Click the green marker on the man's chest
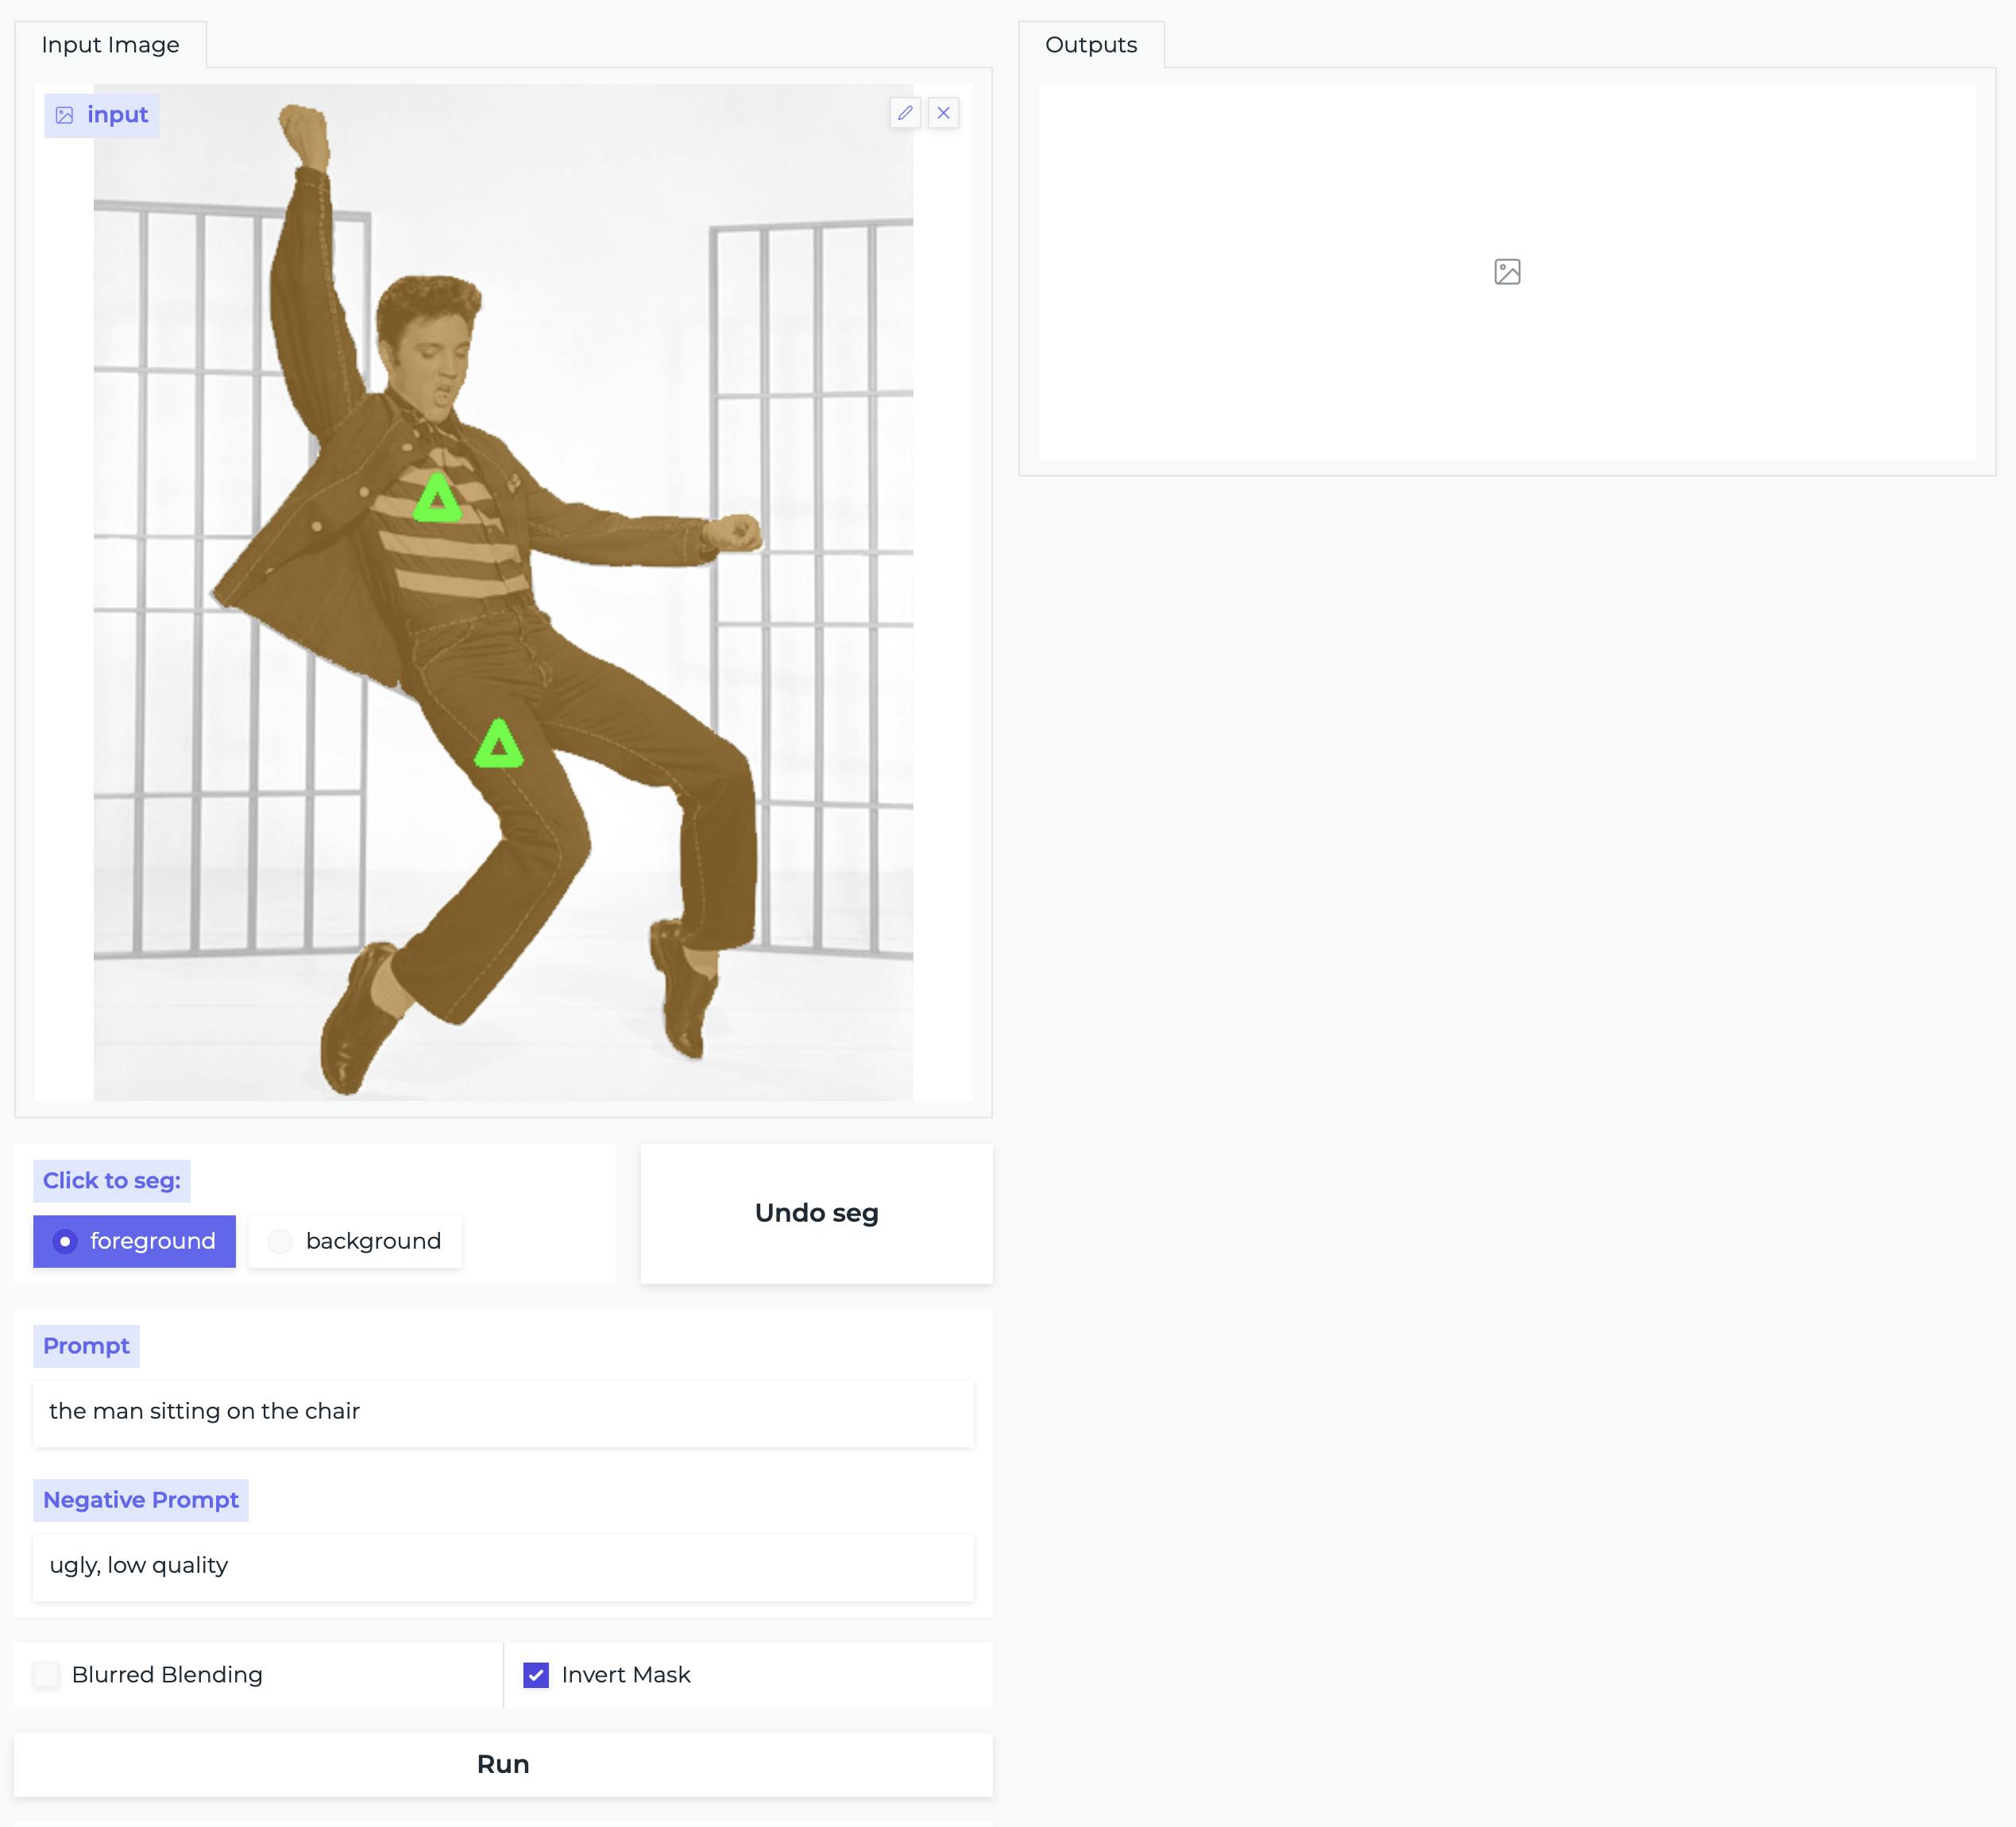 tap(438, 498)
